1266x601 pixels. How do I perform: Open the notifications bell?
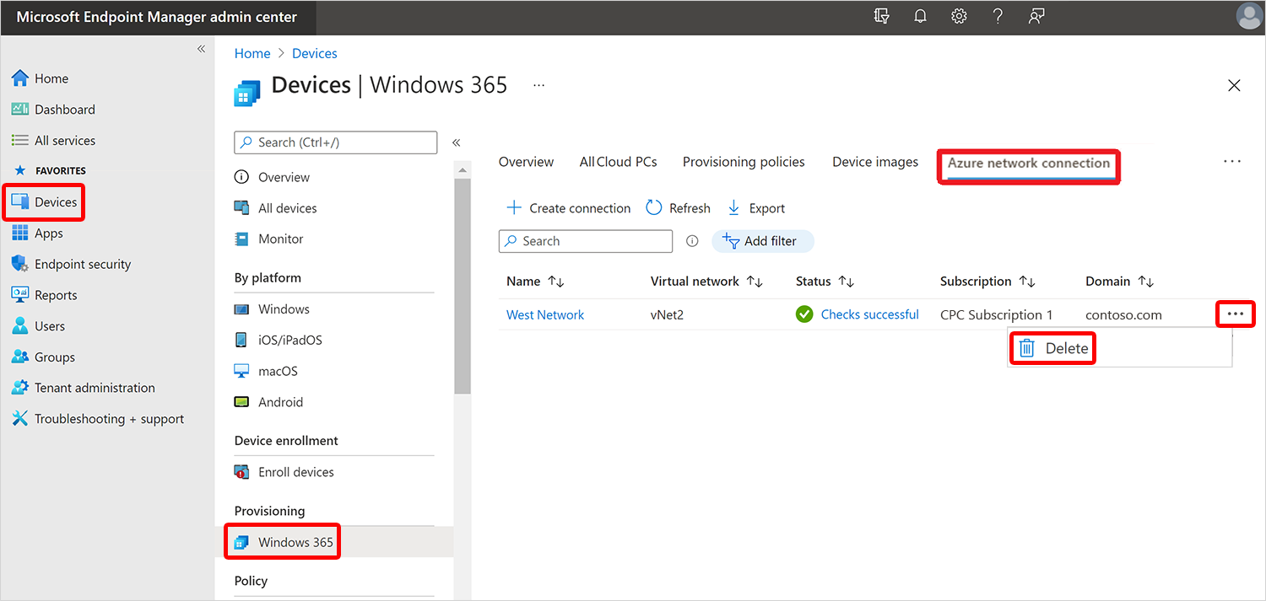tap(921, 17)
